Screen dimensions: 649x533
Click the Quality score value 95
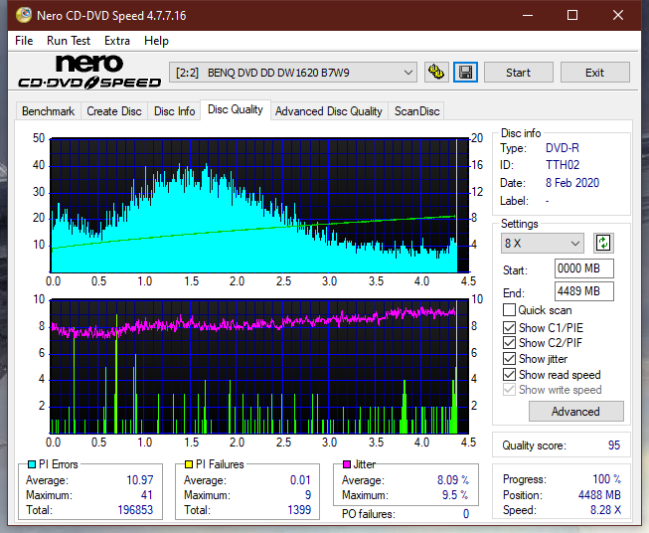[x=614, y=445]
